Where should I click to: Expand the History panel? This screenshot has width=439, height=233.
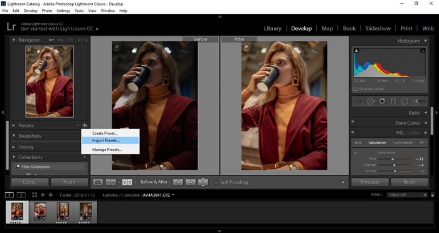pos(14,147)
